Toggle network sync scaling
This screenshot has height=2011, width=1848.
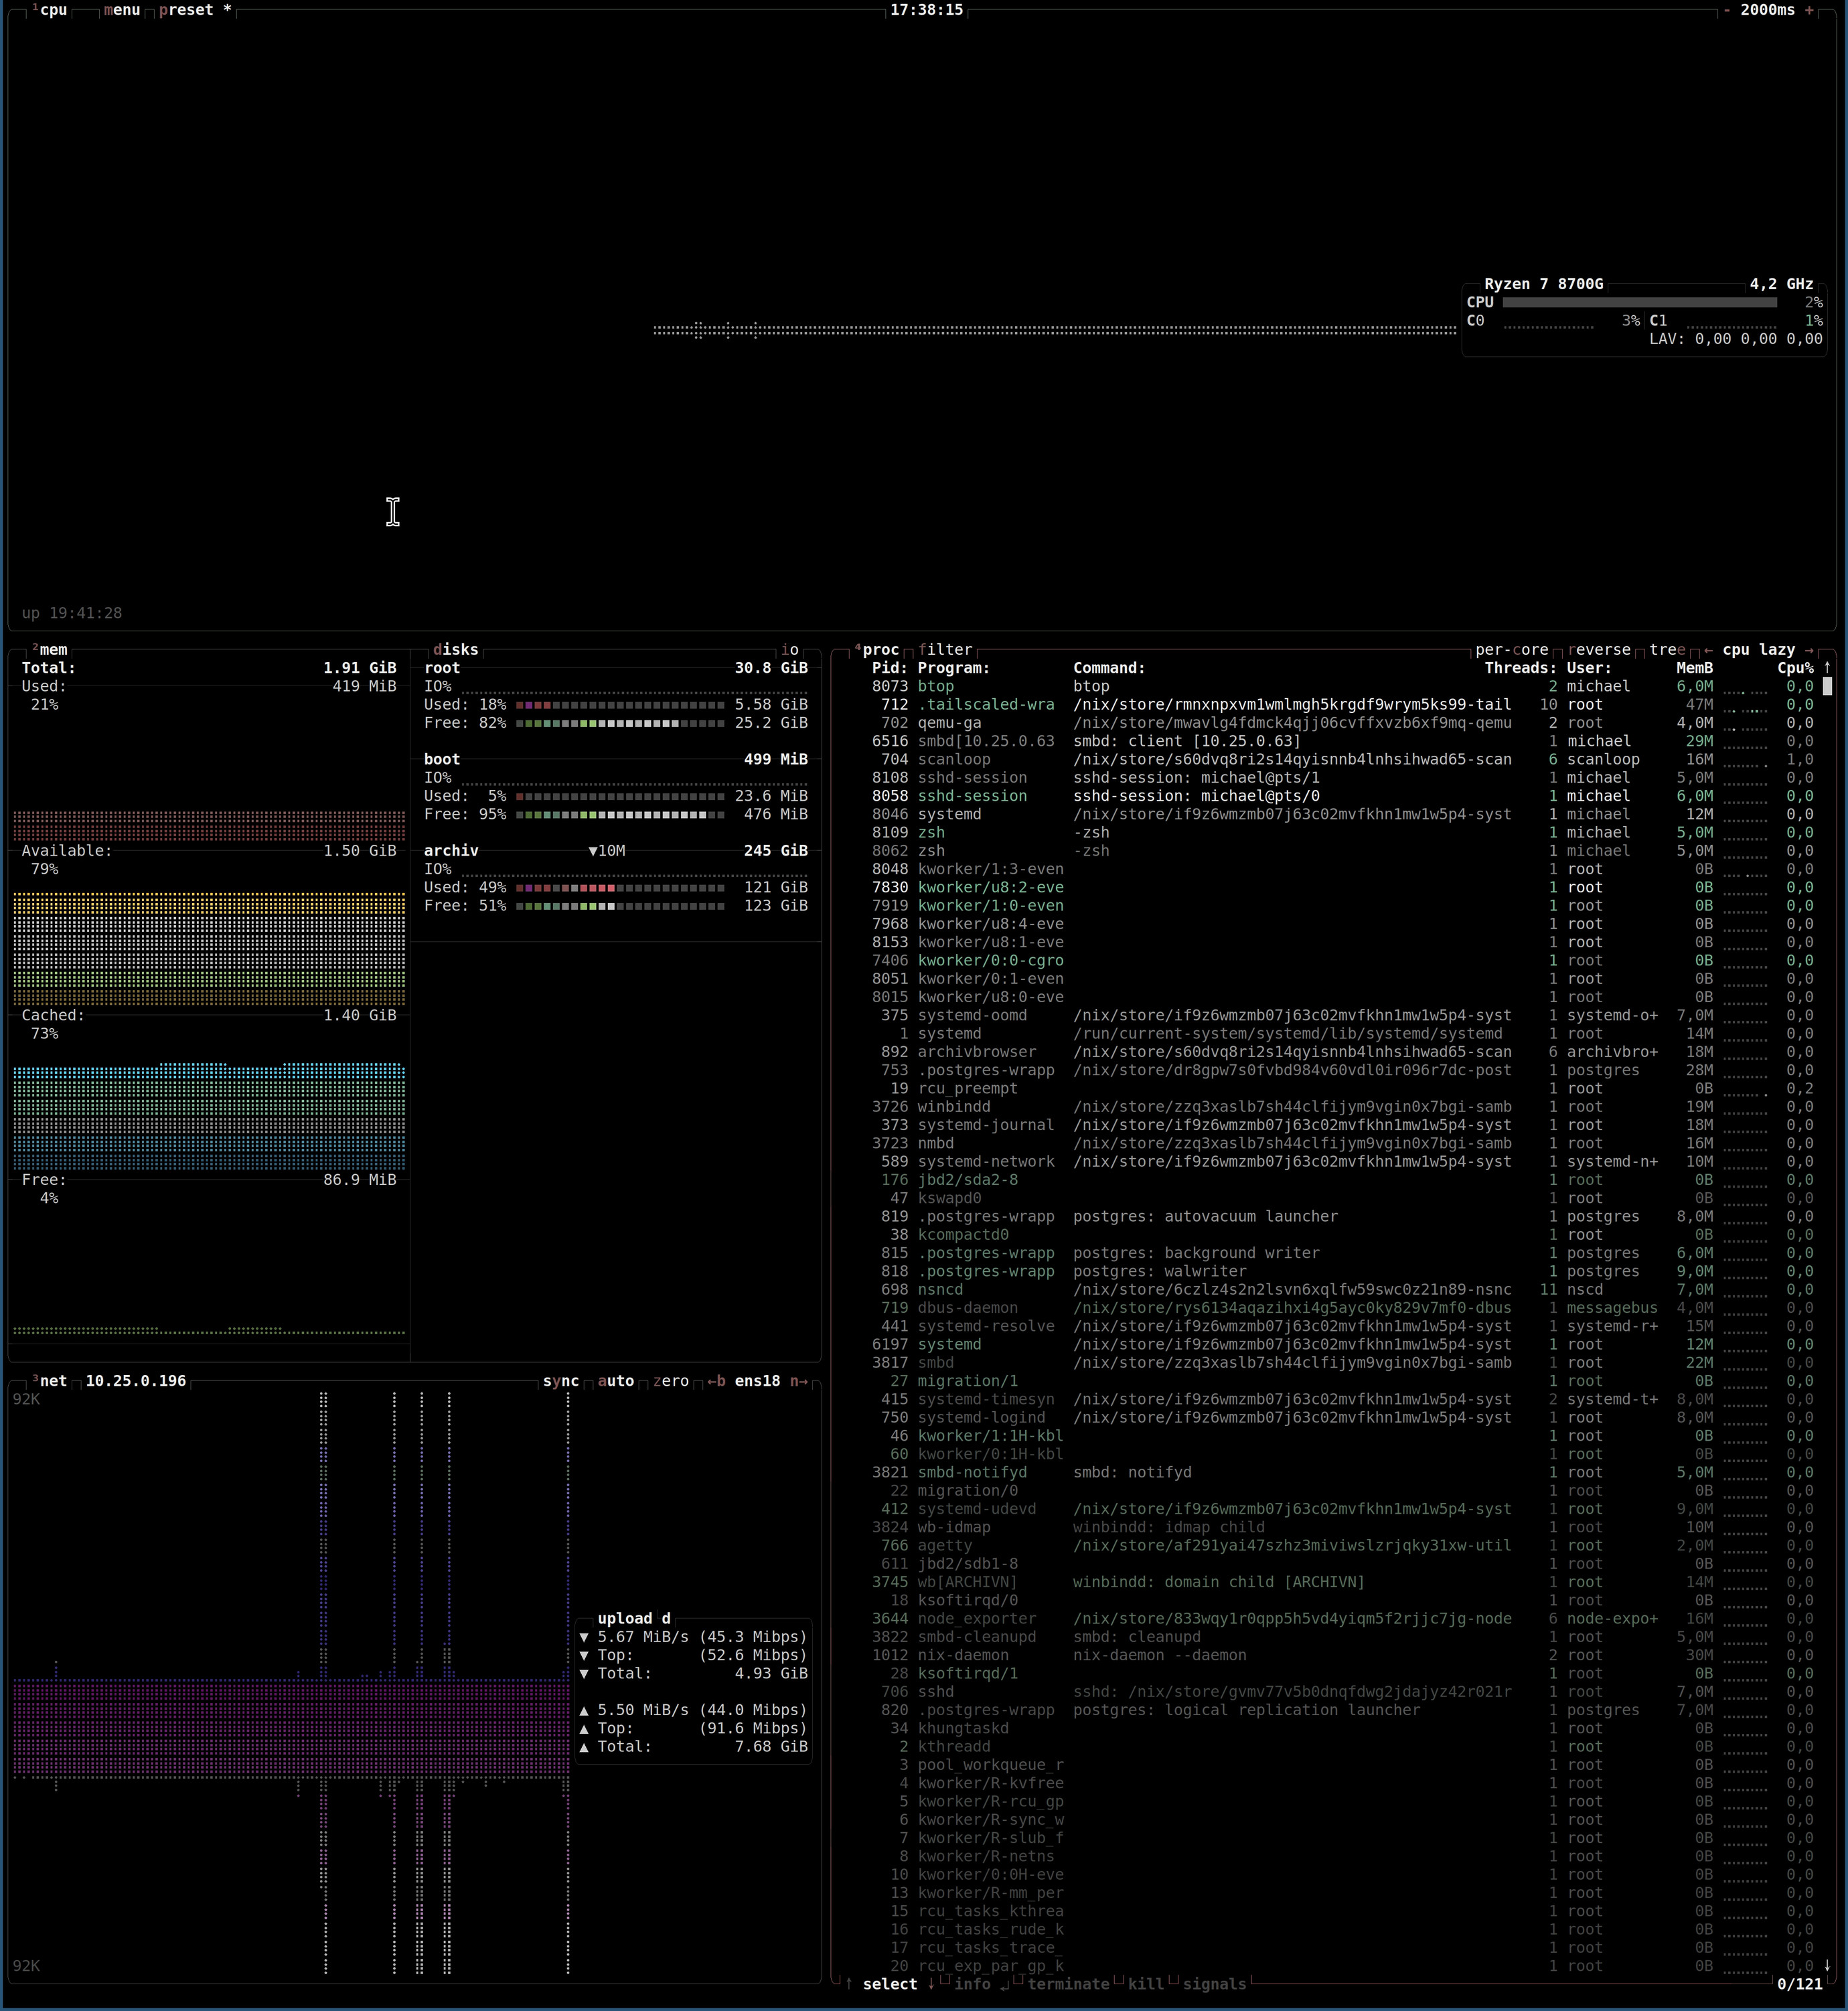561,1381
